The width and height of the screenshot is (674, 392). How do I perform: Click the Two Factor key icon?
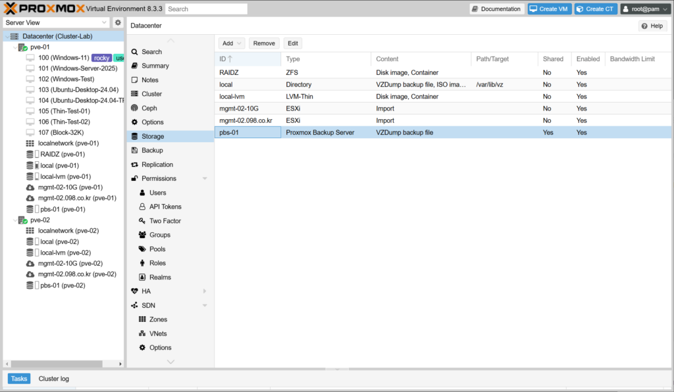click(142, 221)
